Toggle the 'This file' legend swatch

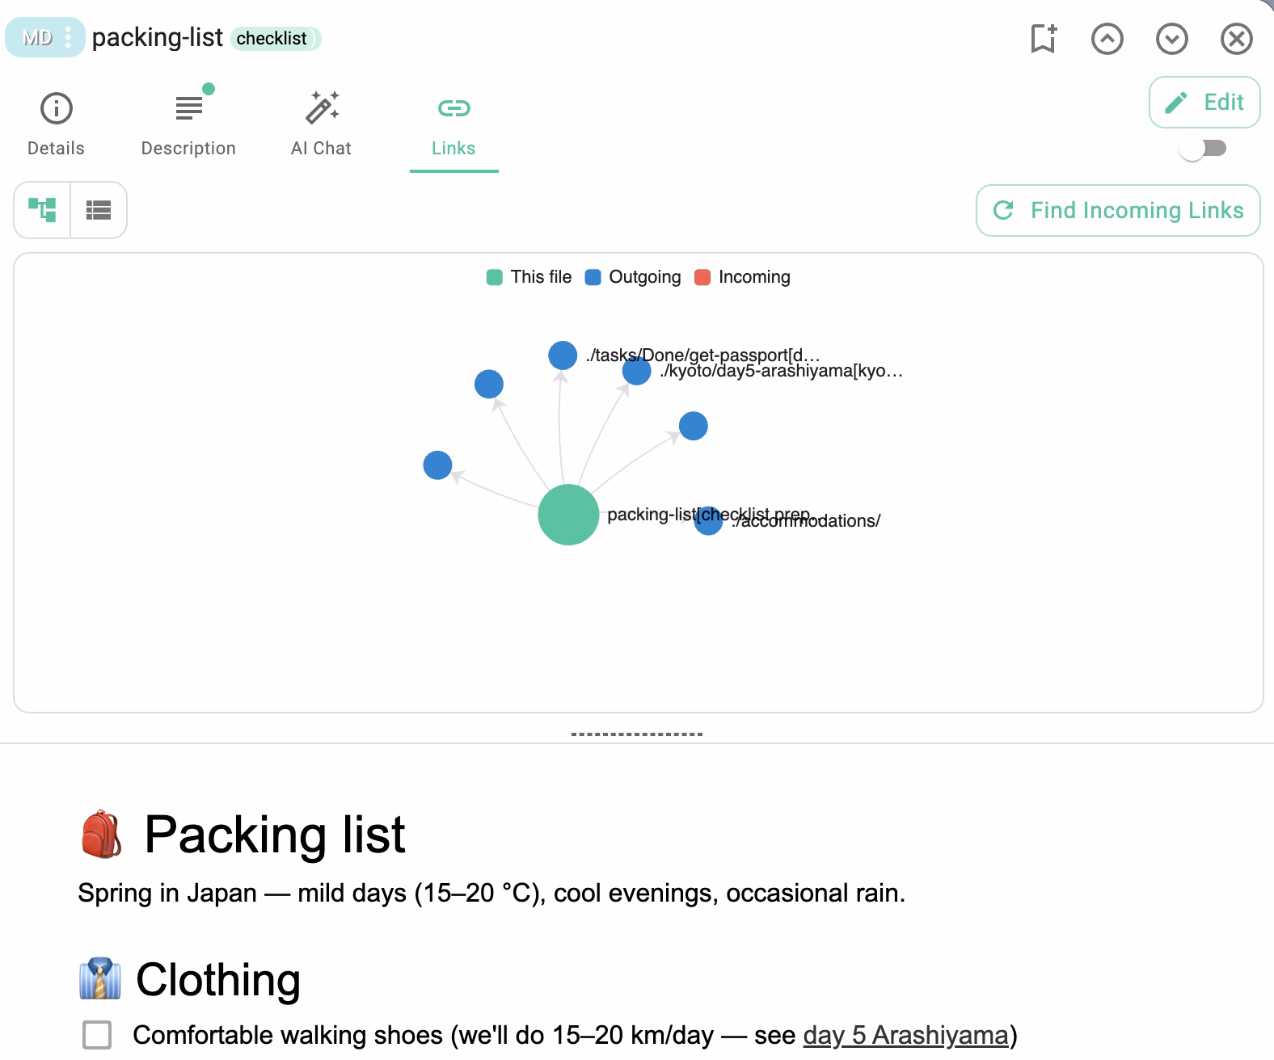495,277
